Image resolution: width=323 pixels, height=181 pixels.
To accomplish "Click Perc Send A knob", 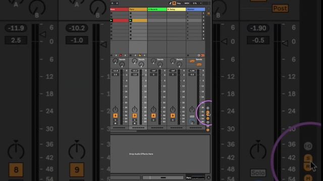I will click(135, 61).
